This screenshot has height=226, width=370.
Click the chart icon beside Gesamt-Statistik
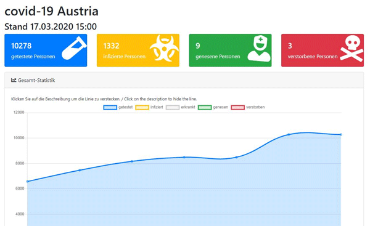click(14, 80)
